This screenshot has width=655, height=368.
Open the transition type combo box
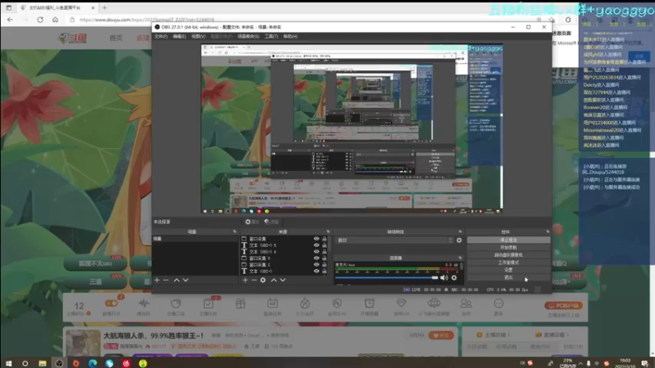coord(395,240)
